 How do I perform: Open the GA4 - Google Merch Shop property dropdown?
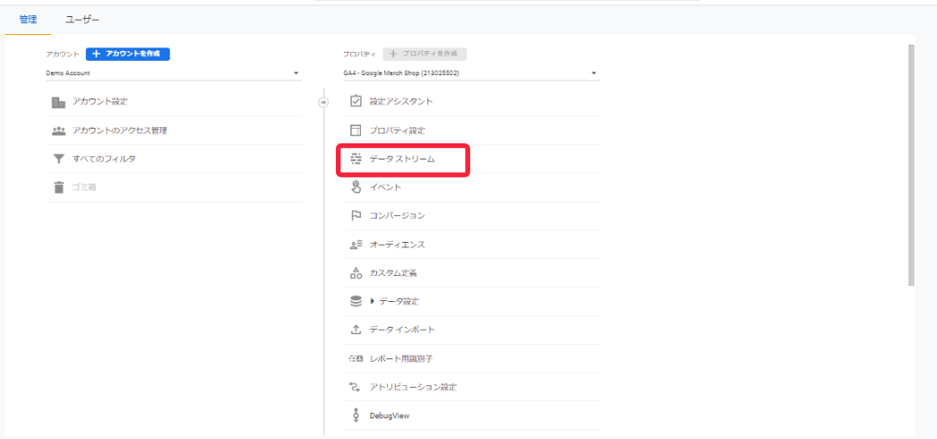click(471, 73)
